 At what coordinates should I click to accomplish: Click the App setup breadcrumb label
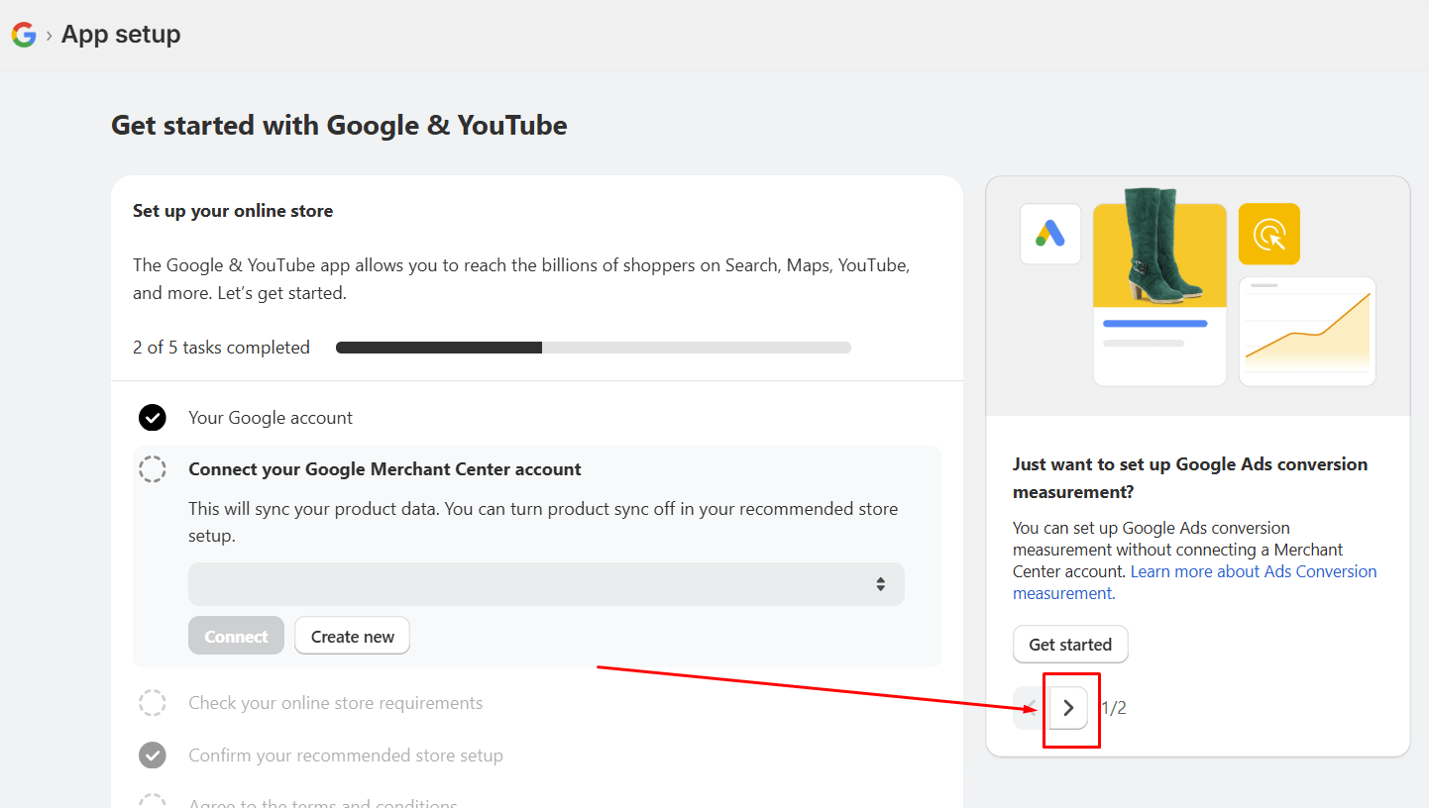tap(120, 35)
